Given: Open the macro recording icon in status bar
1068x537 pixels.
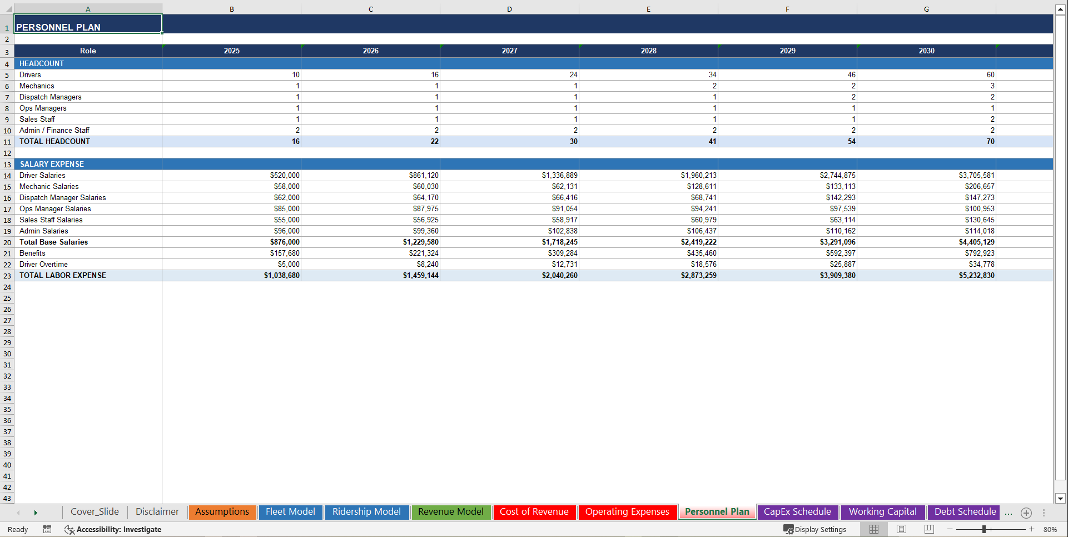Looking at the screenshot, I should pyautogui.click(x=47, y=529).
